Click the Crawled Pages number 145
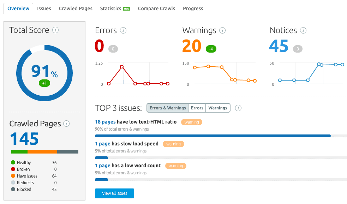Screen dimensions: 347x204 (24, 139)
